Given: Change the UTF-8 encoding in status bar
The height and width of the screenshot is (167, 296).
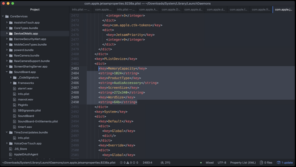Looking at the screenshot, I should 222,163.
